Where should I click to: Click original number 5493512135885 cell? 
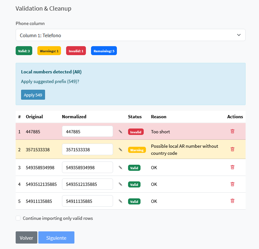[x=41, y=184]
